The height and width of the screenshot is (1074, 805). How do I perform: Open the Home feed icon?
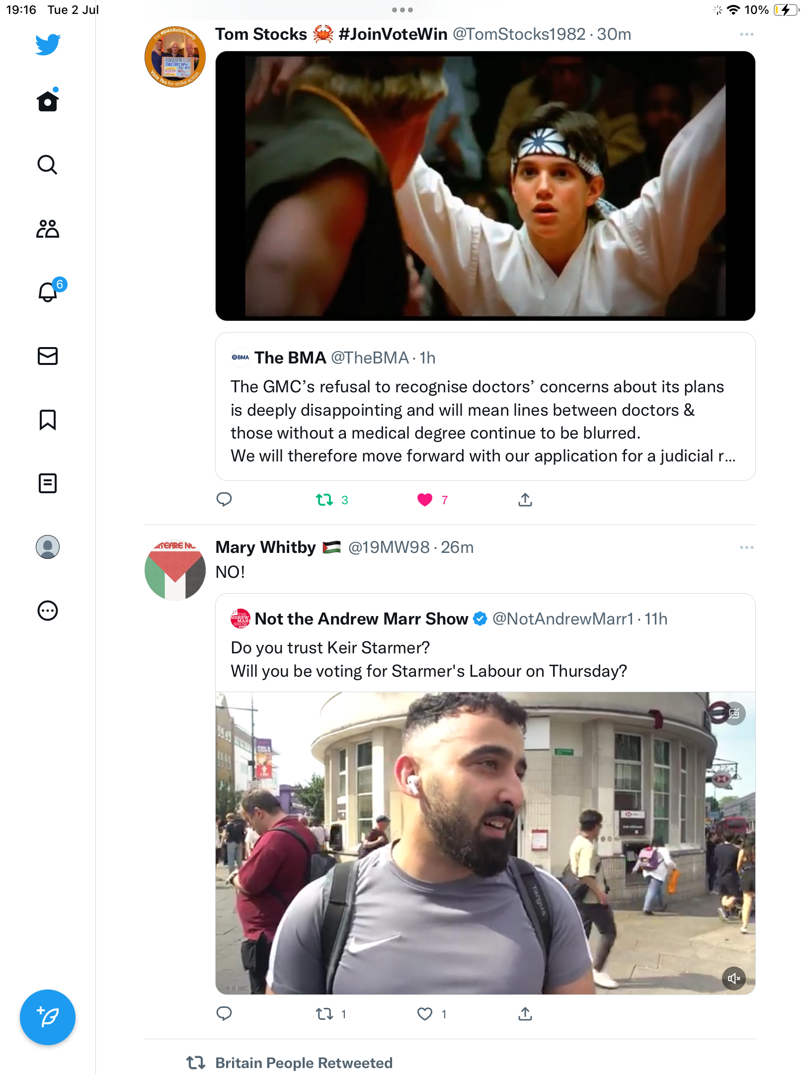point(48,101)
